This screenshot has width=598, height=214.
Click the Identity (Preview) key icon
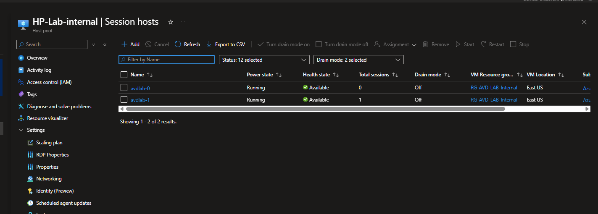pyautogui.click(x=30, y=191)
